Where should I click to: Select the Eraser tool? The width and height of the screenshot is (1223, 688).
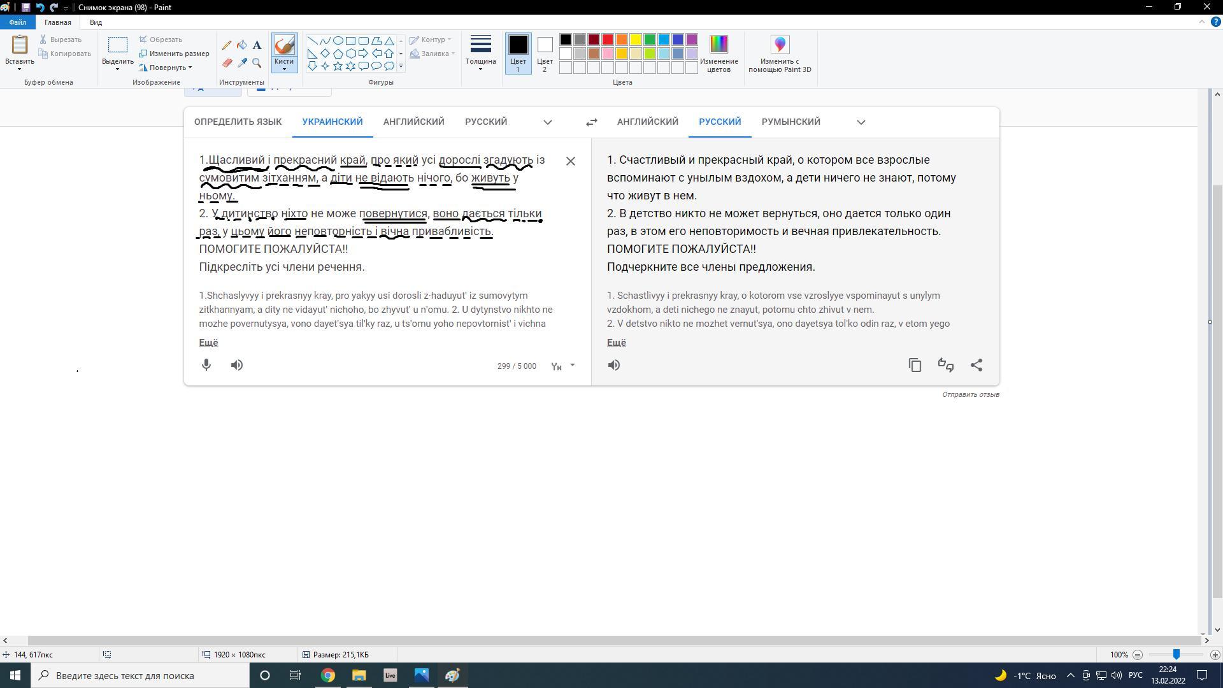point(227,62)
